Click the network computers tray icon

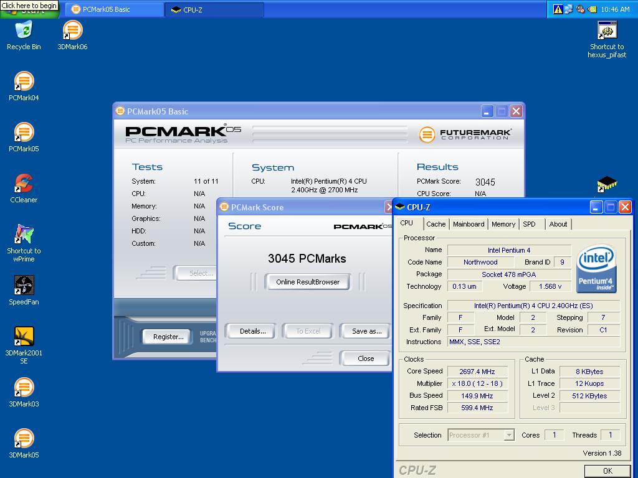[x=568, y=9]
